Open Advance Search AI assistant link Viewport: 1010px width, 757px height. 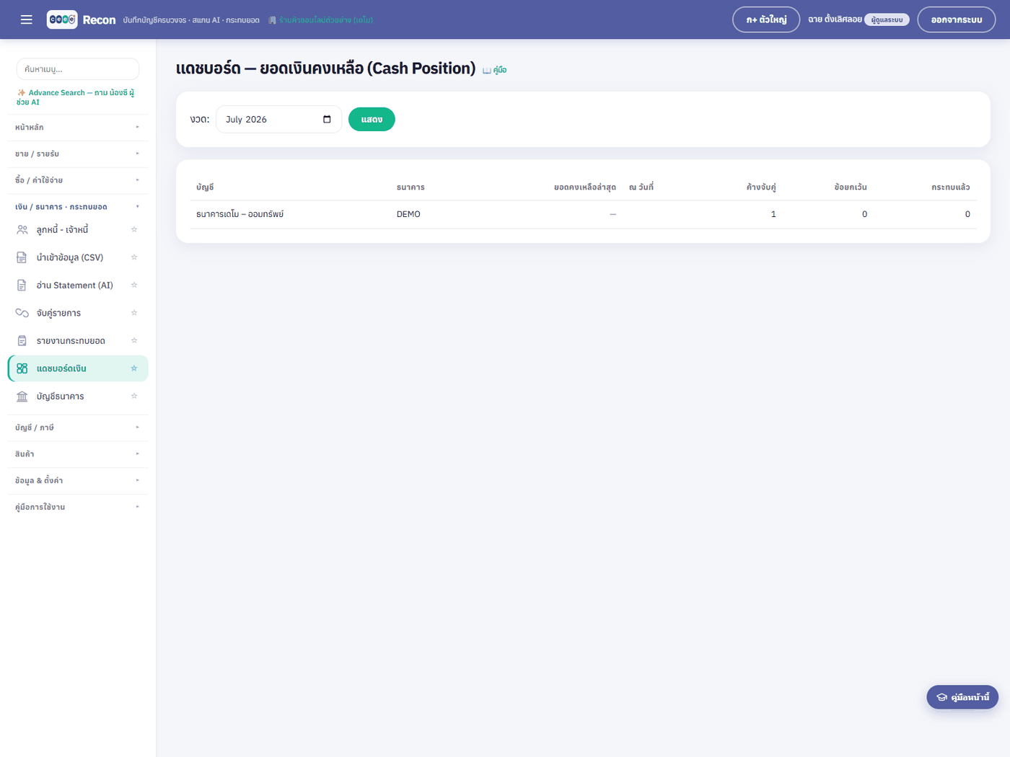(x=76, y=97)
